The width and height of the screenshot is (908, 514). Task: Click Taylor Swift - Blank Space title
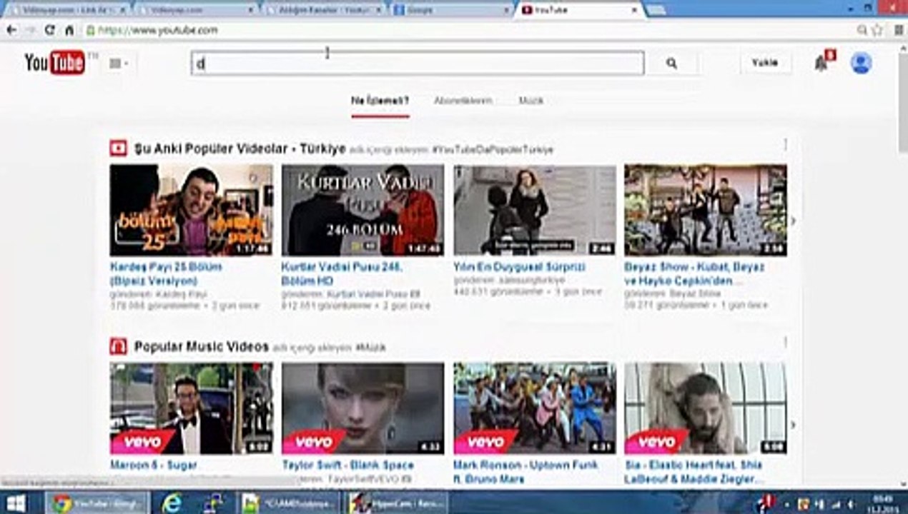(x=347, y=465)
